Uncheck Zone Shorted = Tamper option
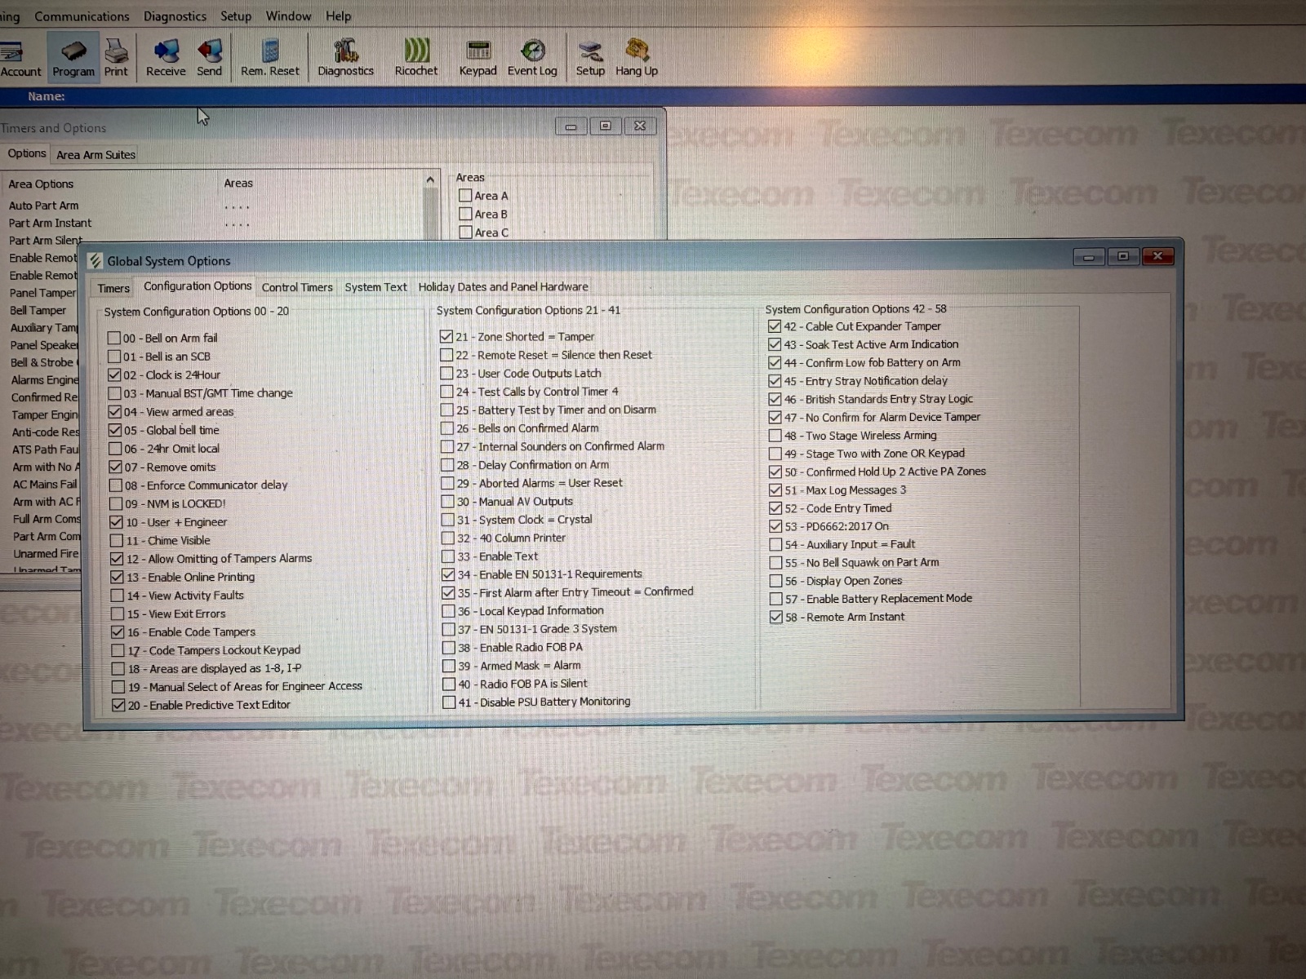 click(446, 336)
